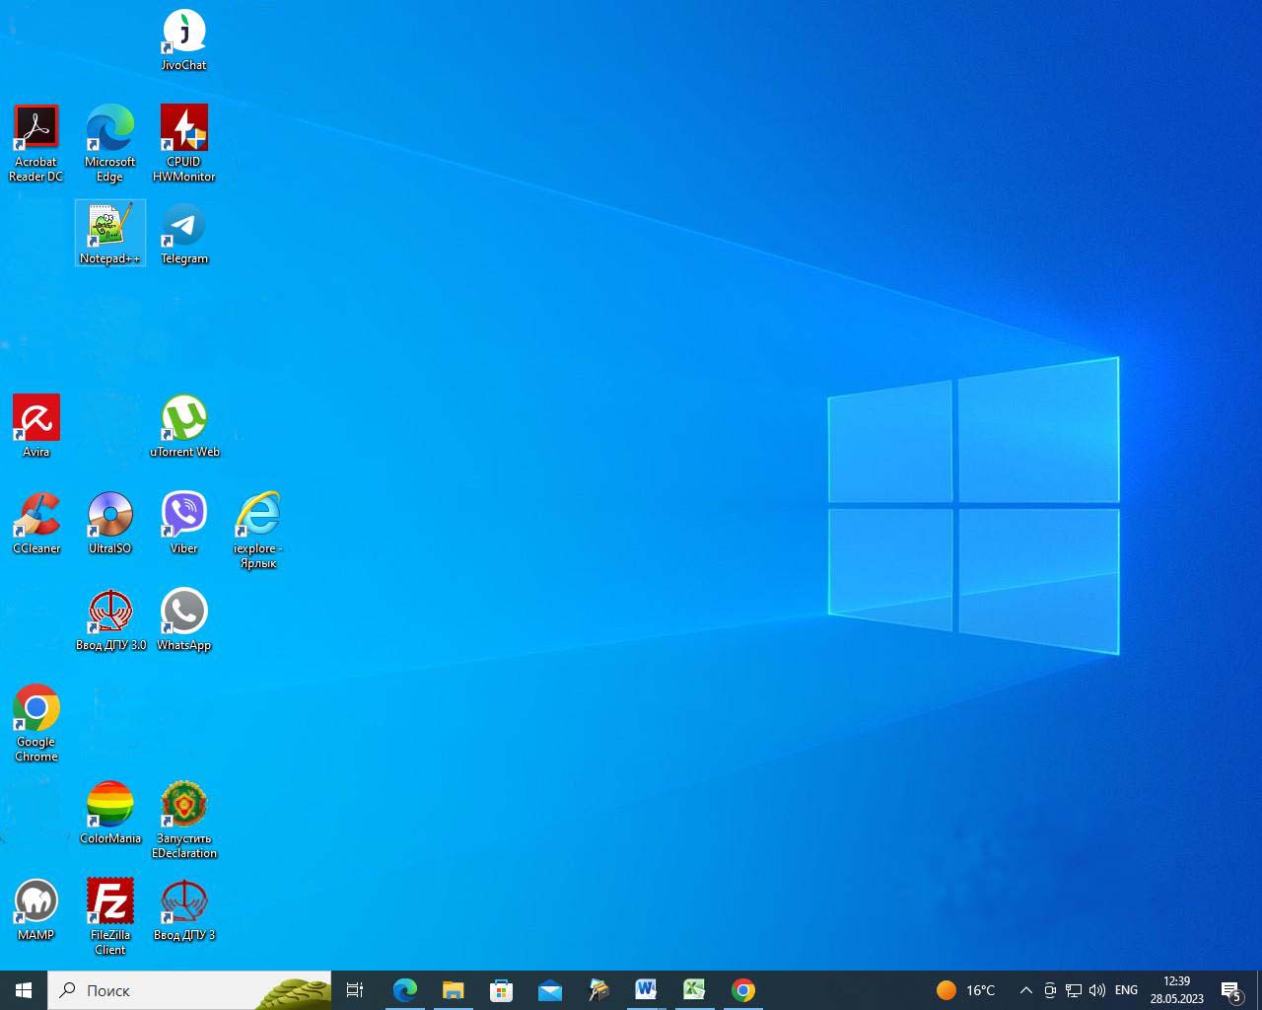Click the UltraISO desktop shortcut

point(110,516)
